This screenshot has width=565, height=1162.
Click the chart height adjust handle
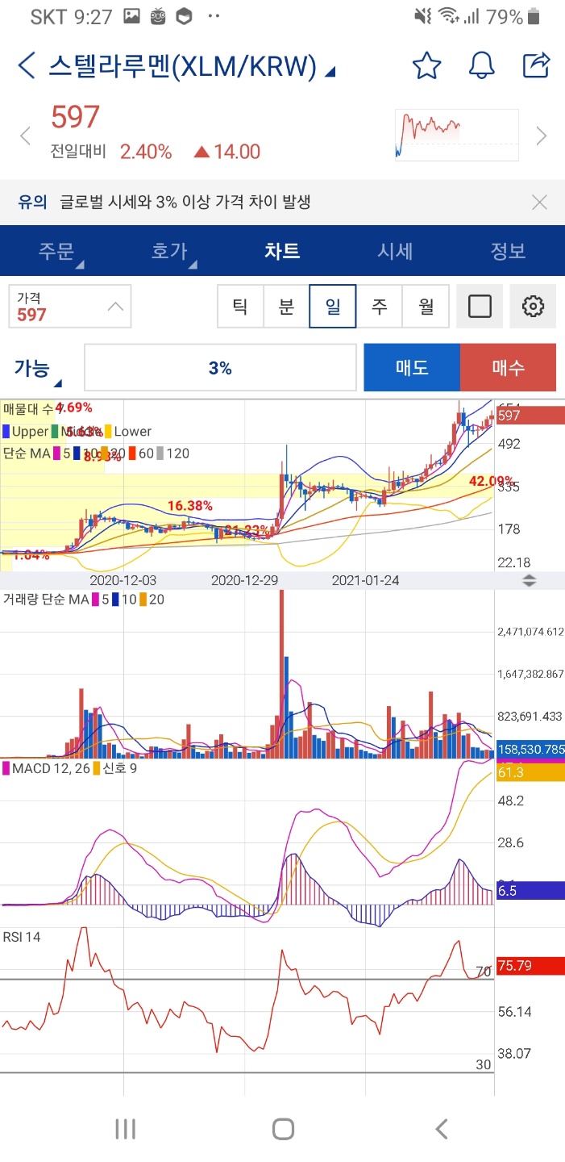[530, 580]
